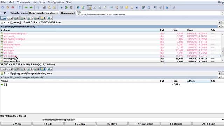Open the Show menu
This screenshot has width=224, height=126.
42,2
